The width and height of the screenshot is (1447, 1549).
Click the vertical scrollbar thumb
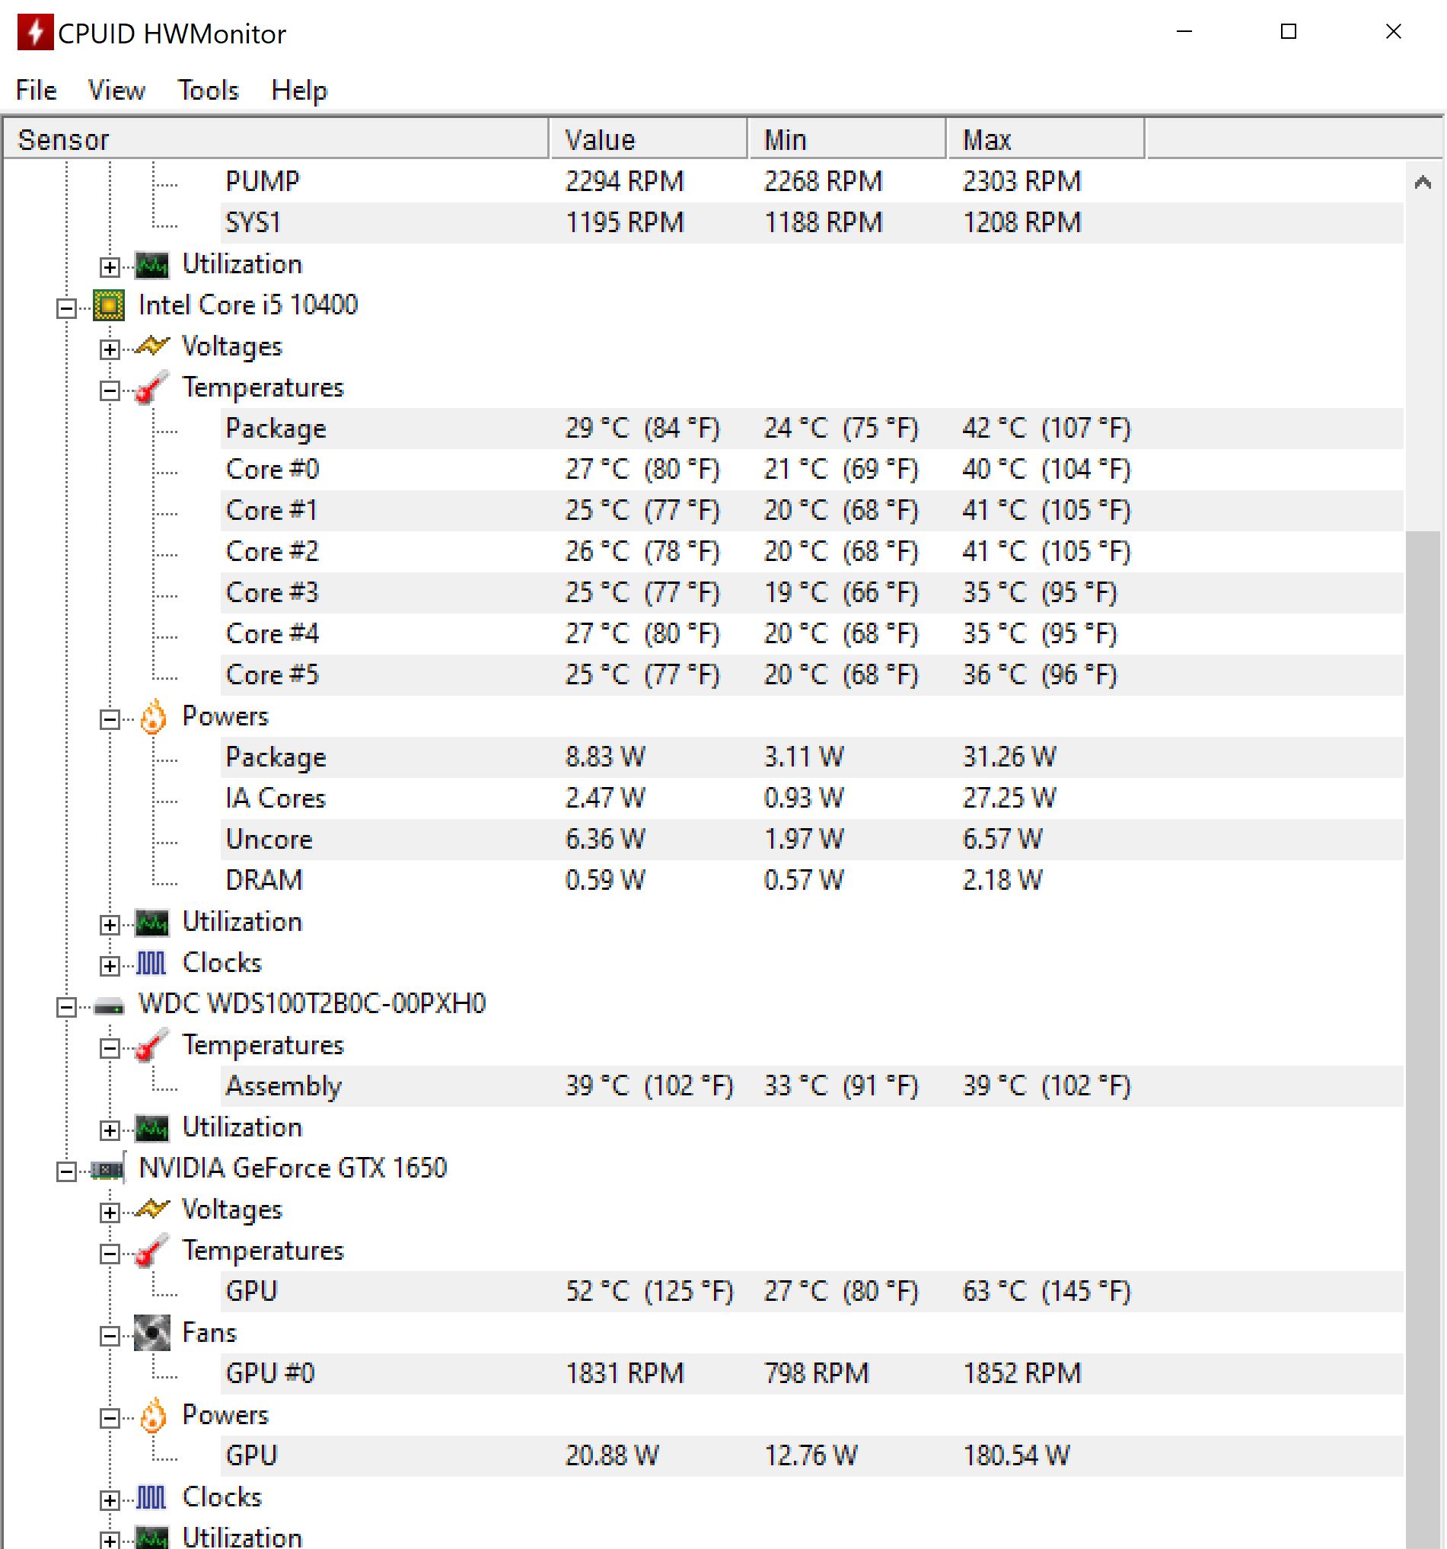(x=1423, y=1040)
